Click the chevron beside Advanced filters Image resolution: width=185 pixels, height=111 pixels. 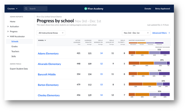169,33
